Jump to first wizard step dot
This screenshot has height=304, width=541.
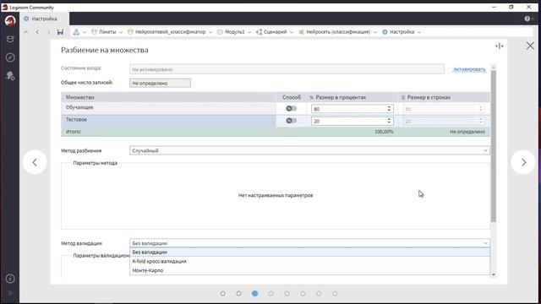(222, 293)
